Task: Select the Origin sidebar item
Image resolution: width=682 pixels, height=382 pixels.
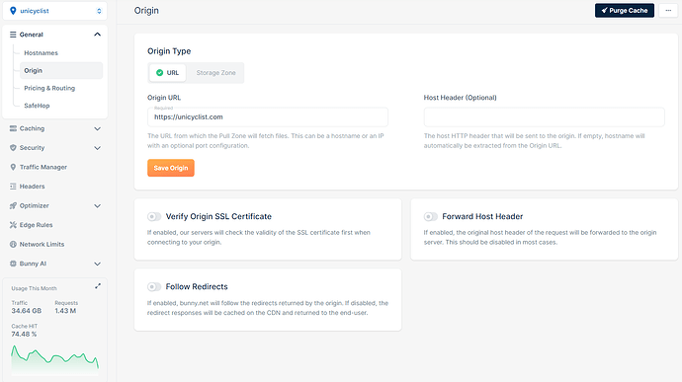Action: click(61, 70)
